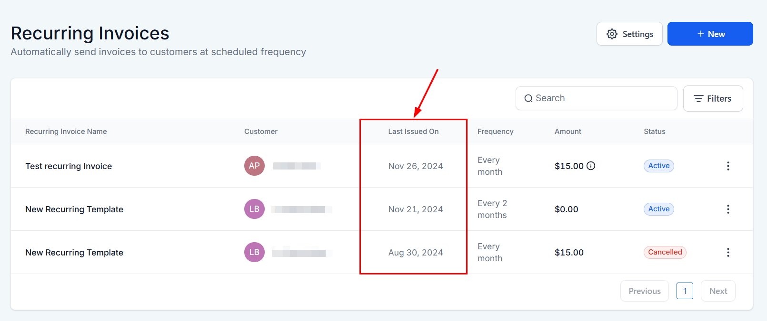The image size is (767, 321).
Task: Select page 1 in pagination
Action: 685,291
